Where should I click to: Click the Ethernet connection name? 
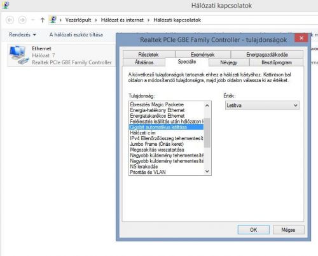click(41, 48)
